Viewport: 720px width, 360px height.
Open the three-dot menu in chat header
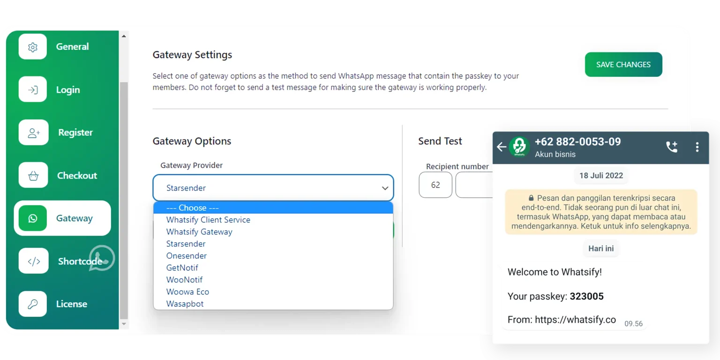click(697, 147)
